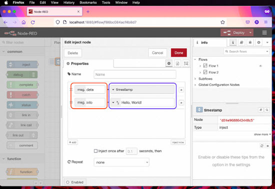The height and width of the screenshot is (189, 275).
Task: Click the Done button
Action: [x=178, y=53]
